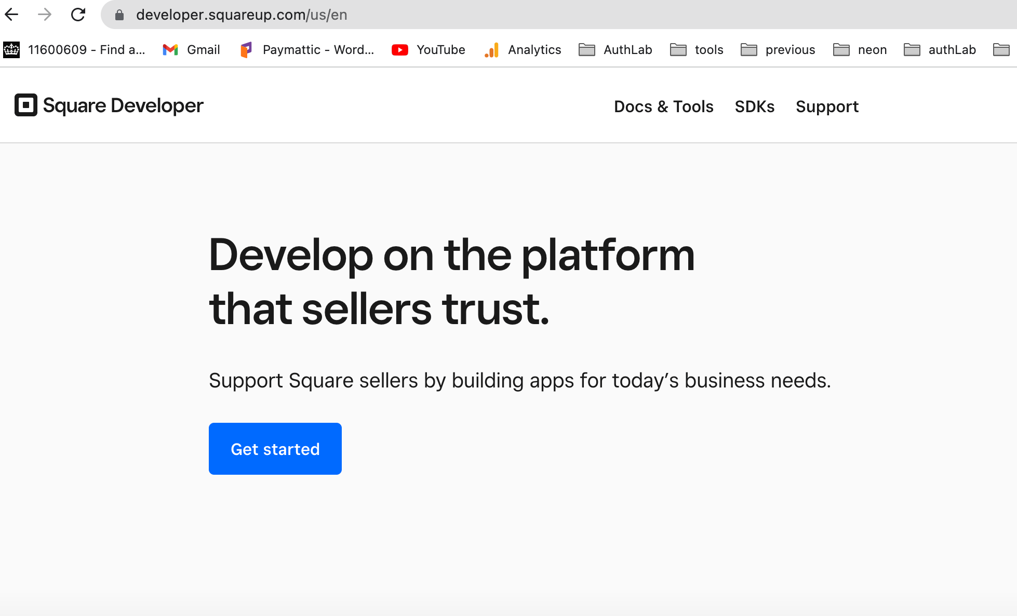Open Gmail from the bookmarks bar

point(191,50)
